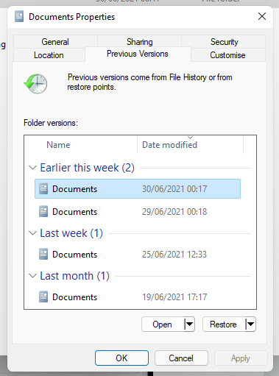Screen dimensions: 279x376
Task: Collapse the Last month group
Action: point(32,276)
